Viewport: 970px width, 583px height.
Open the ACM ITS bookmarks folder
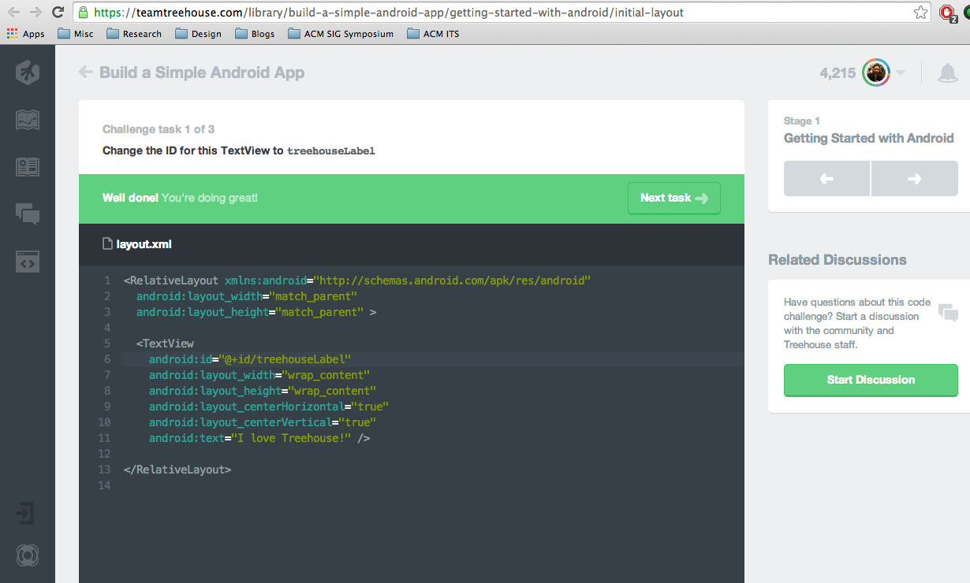[x=433, y=34]
